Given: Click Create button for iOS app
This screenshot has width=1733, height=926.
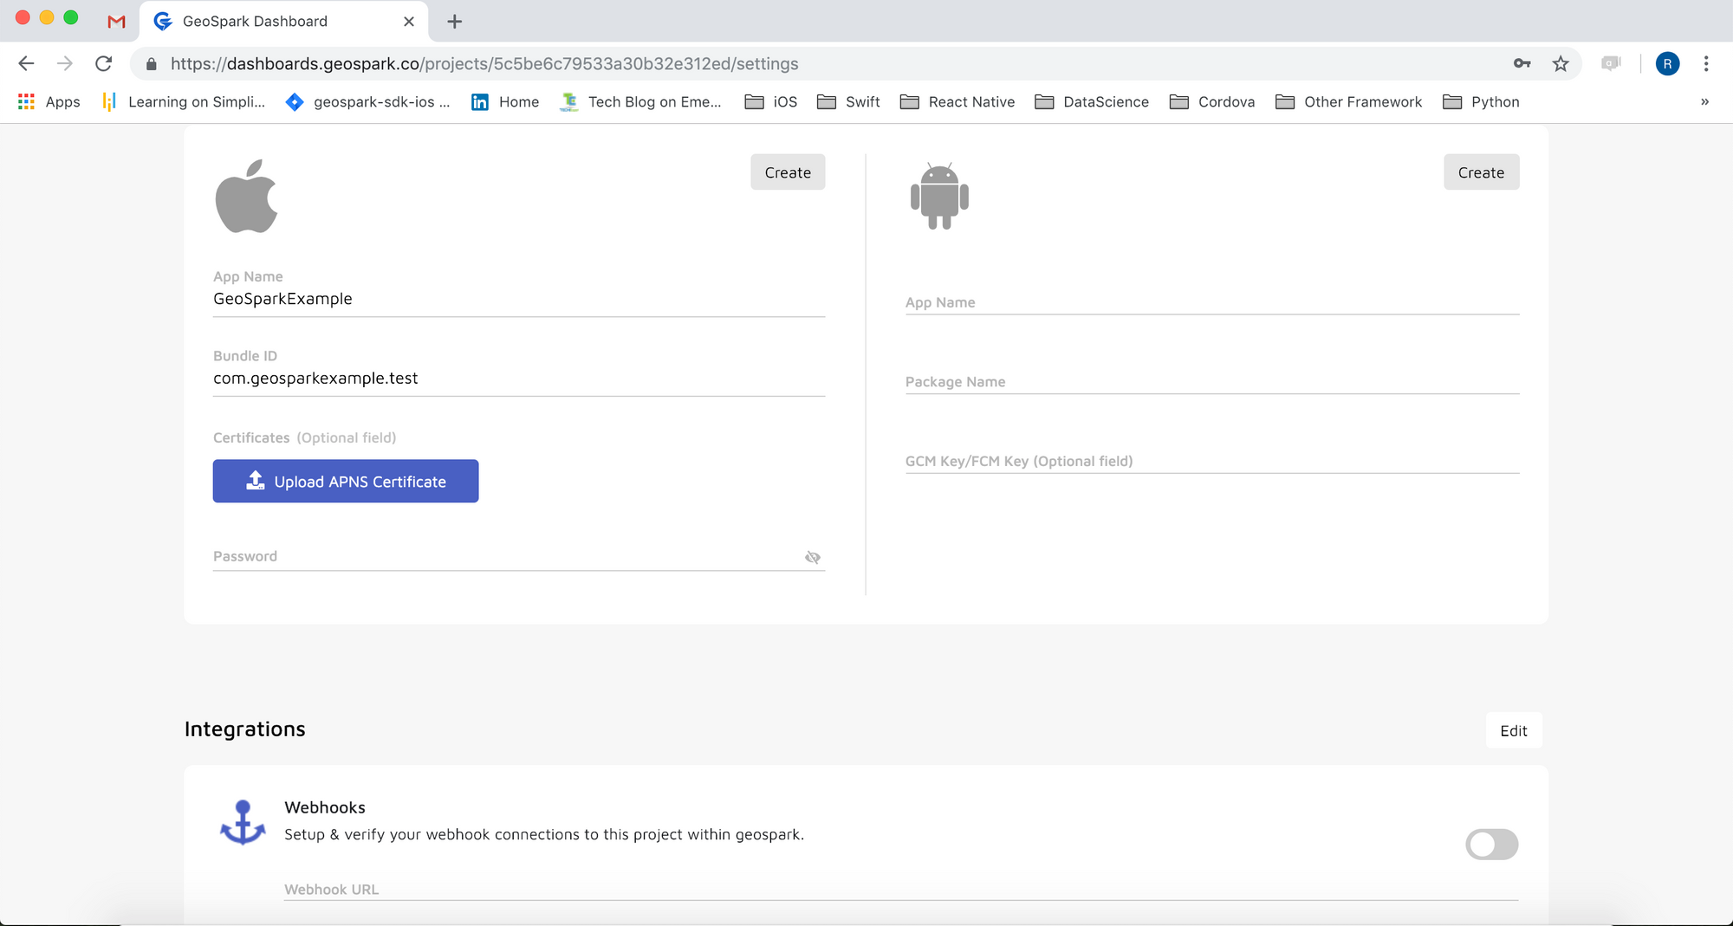Looking at the screenshot, I should pyautogui.click(x=788, y=172).
